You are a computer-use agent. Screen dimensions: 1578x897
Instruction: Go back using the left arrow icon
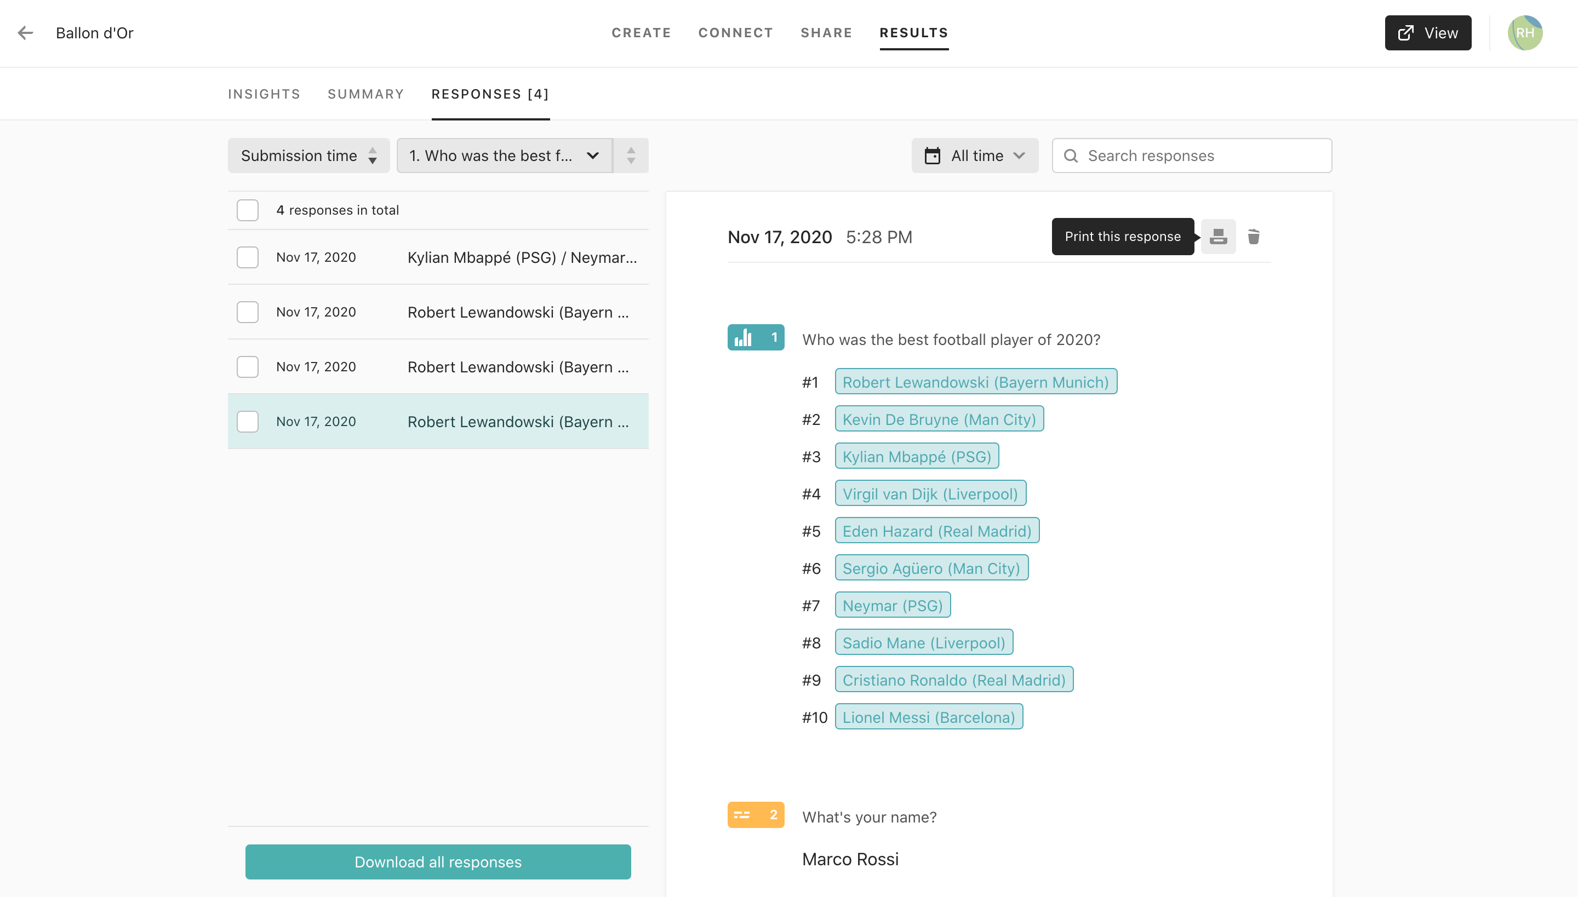25,33
